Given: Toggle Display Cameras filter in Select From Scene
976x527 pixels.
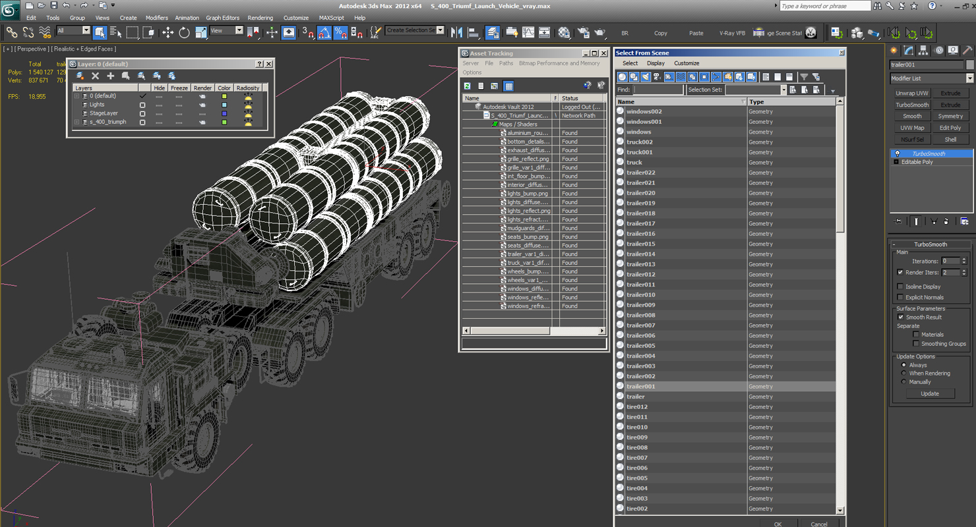Looking at the screenshot, I should (x=657, y=77).
